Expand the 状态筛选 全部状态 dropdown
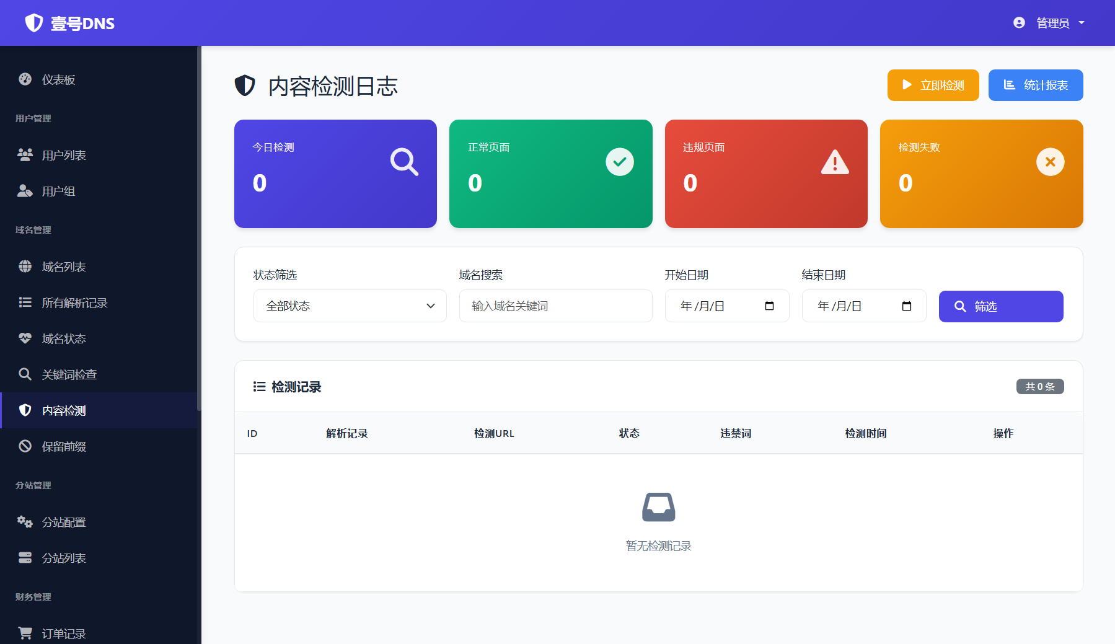 (x=350, y=306)
